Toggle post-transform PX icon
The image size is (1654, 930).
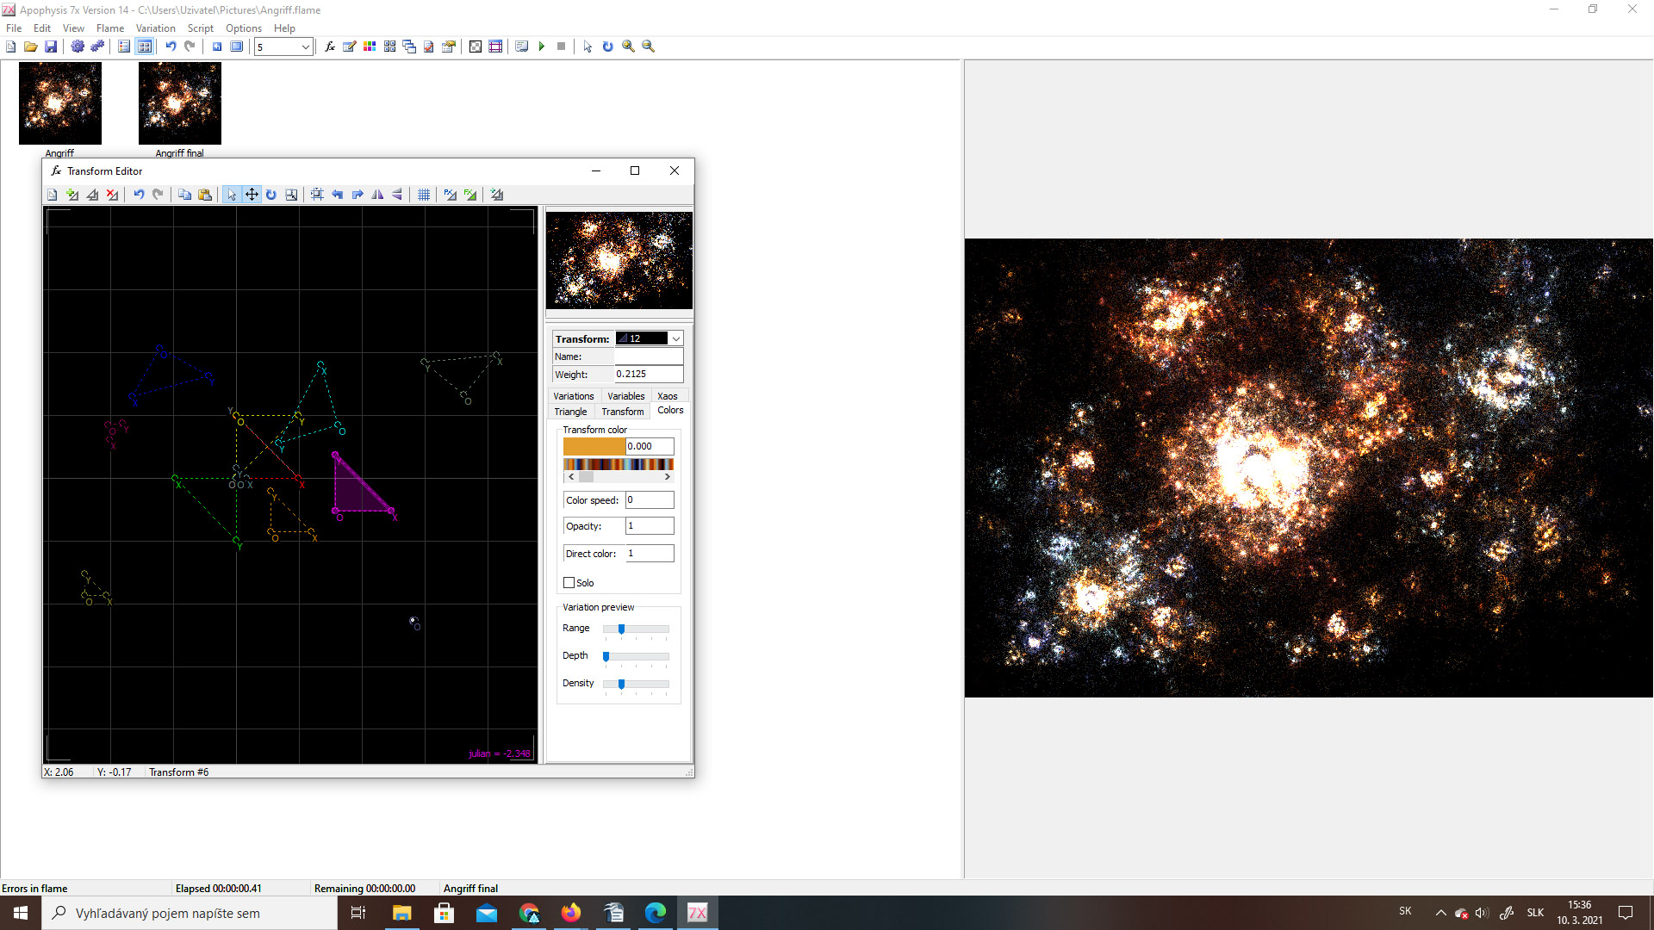tap(451, 195)
